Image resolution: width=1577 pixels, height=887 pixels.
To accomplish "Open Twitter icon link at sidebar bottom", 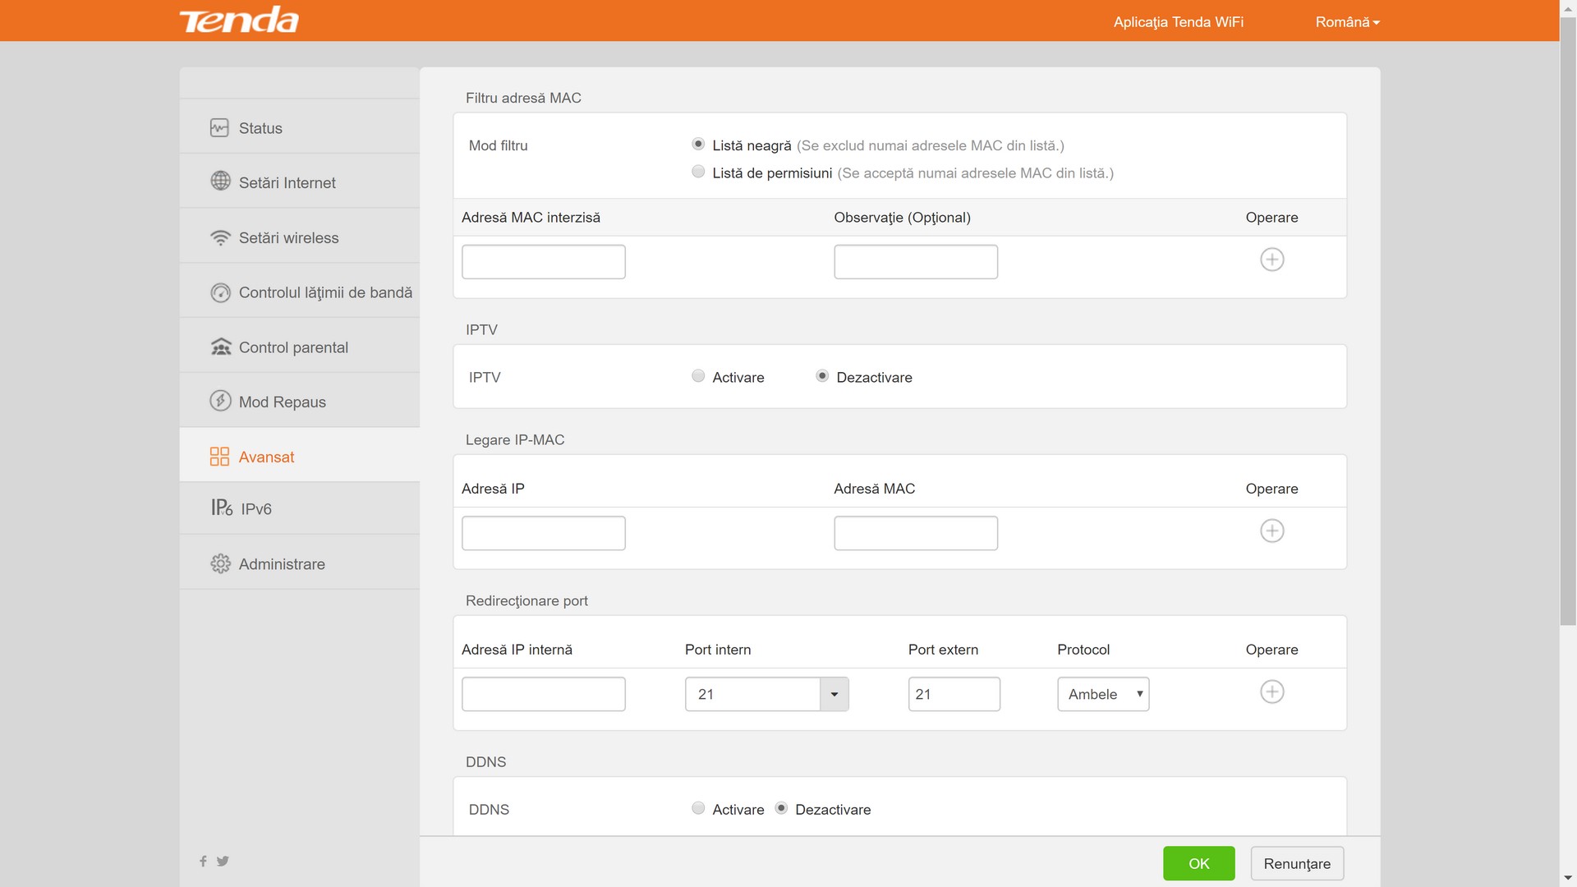I will pyautogui.click(x=223, y=861).
